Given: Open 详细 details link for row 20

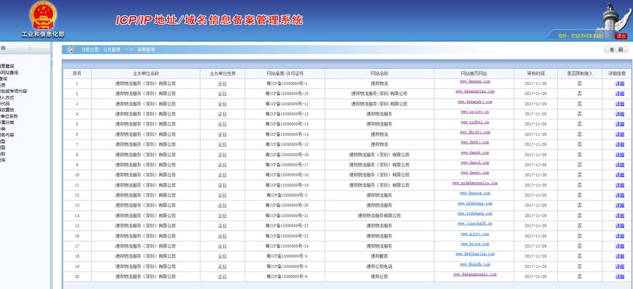Looking at the screenshot, I should (x=620, y=277).
